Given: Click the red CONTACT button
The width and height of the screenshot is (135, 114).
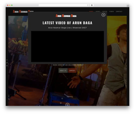Looking at the screenshot, I should 72,71.
